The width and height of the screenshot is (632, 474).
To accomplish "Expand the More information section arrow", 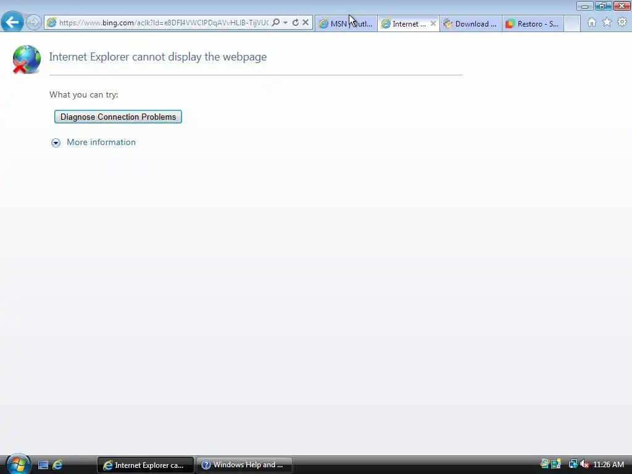I will 56,143.
